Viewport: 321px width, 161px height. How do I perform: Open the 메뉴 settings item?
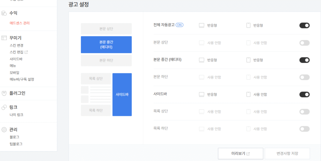pyautogui.click(x=13, y=66)
